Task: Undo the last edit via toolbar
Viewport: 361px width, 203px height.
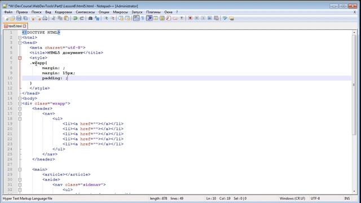Action: [x=75, y=18]
